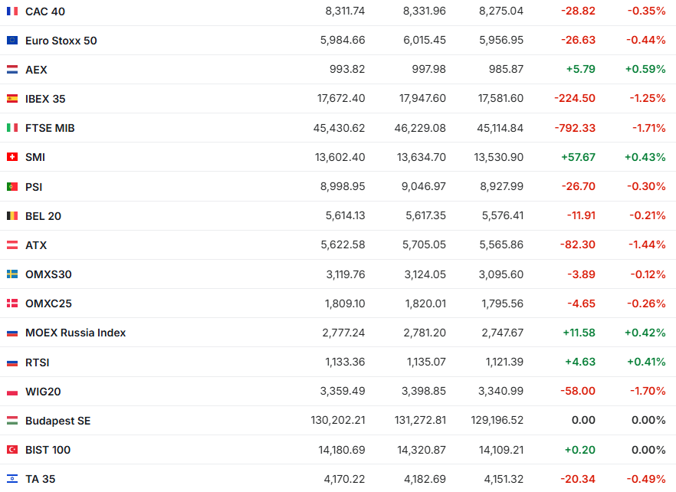Click the Turkish flag icon by BIST 100
This screenshot has width=676, height=492.
point(12,450)
